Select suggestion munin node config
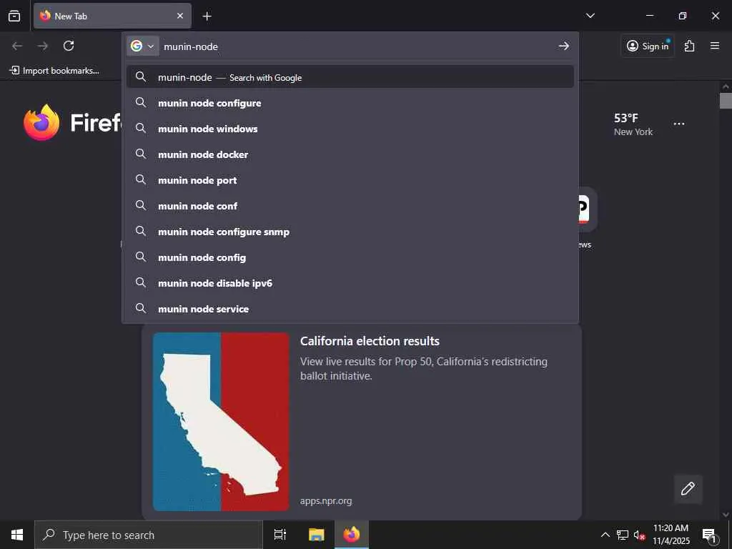The image size is (732, 549). (x=350, y=257)
